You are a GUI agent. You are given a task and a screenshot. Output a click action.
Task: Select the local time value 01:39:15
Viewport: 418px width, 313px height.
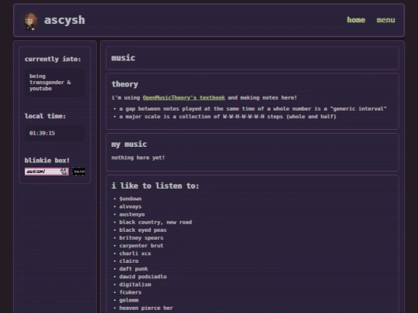(x=42, y=133)
